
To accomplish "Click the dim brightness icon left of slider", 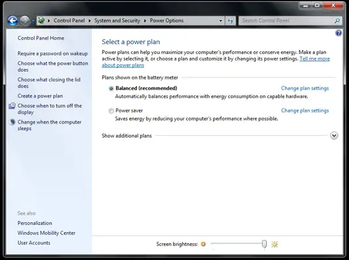I will [204, 244].
